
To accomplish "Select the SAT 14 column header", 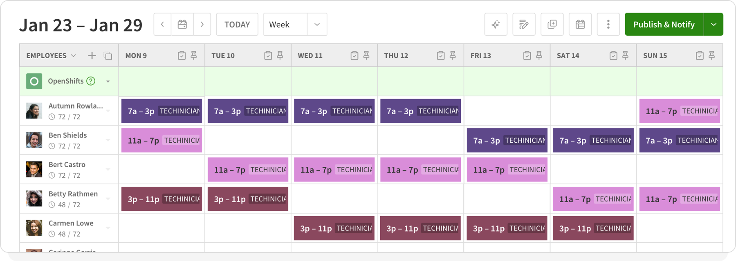I will click(x=568, y=55).
